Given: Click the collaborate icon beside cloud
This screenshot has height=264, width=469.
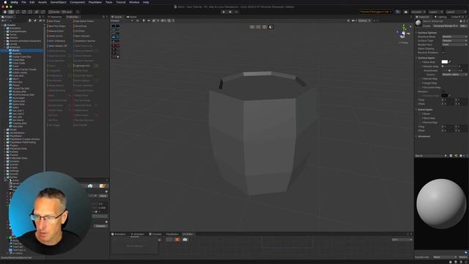Looking at the screenshot, I should [x=397, y=12].
